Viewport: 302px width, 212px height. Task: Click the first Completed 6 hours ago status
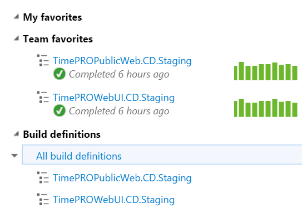(x=119, y=74)
